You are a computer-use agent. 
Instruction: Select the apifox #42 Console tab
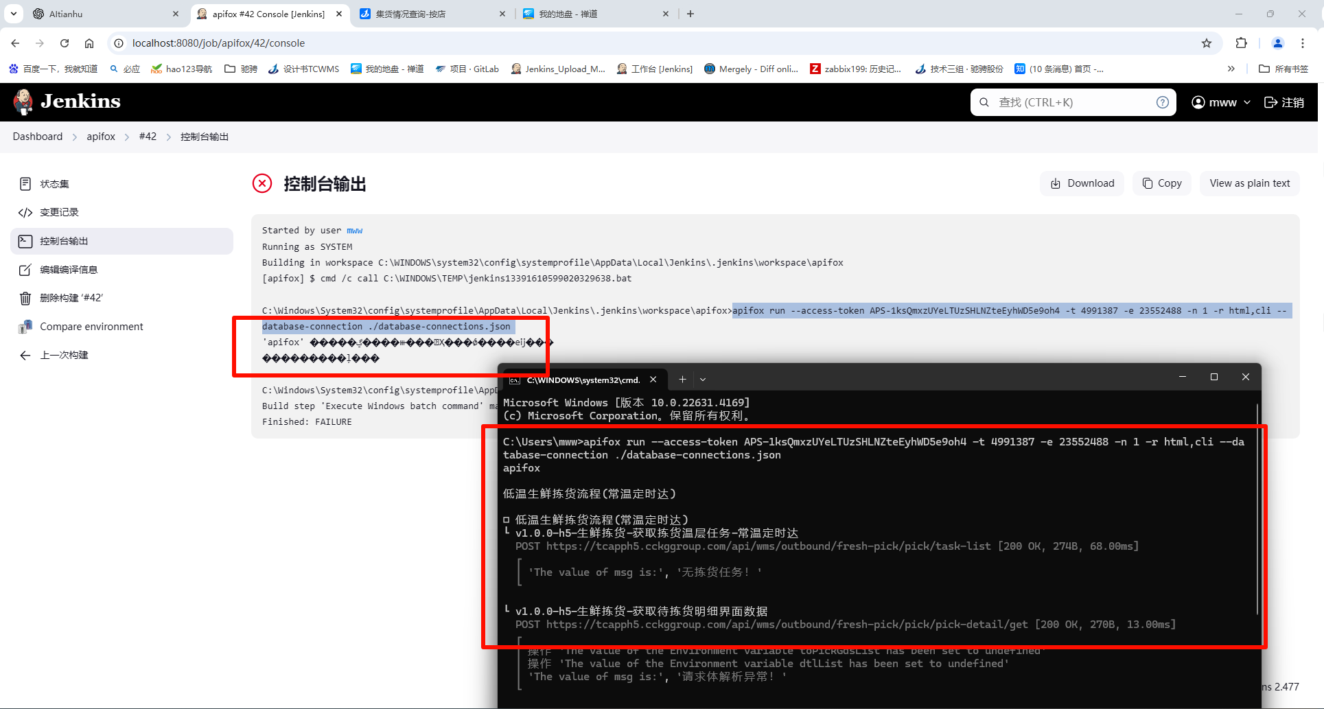click(269, 14)
